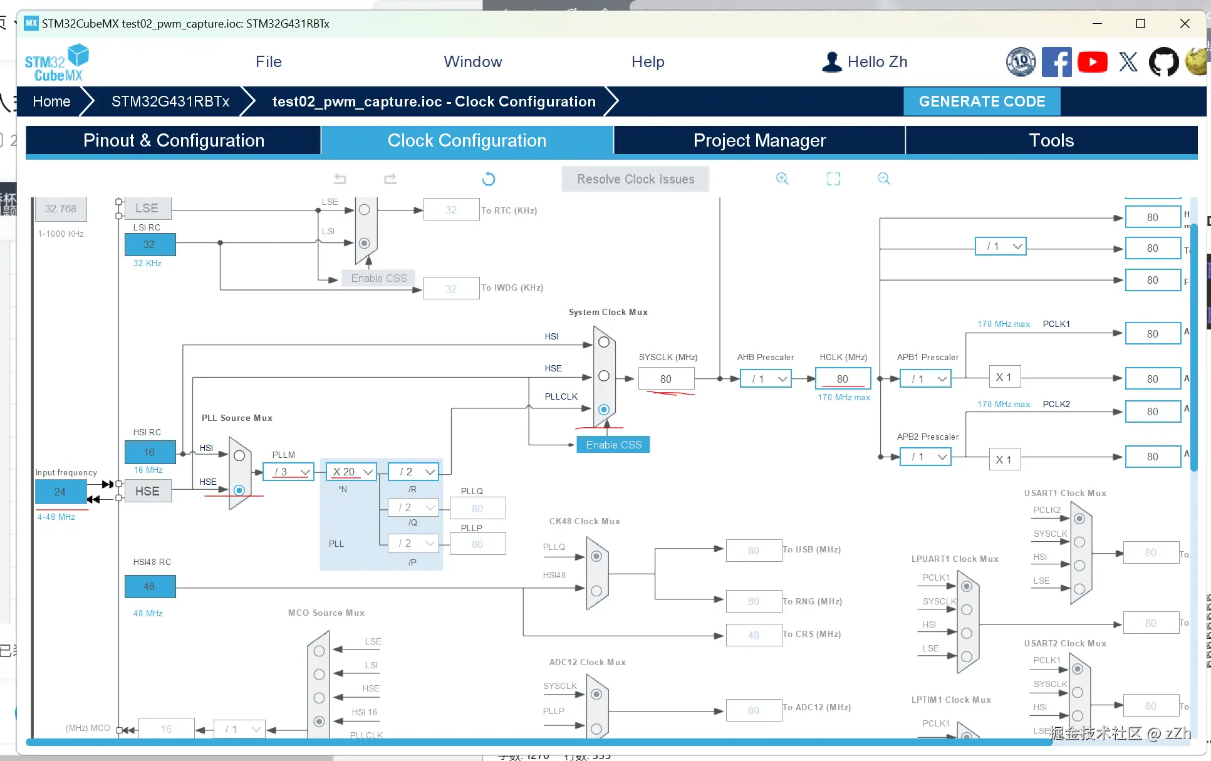Open the PLL X 20 multiplier dropdown
Viewport: 1211px width, 761px height.
(x=351, y=472)
